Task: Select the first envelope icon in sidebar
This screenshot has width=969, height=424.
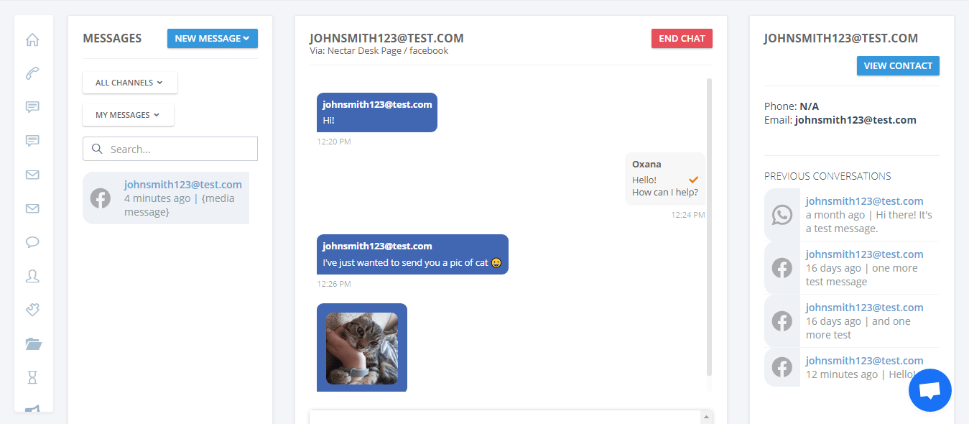Action: [32, 175]
